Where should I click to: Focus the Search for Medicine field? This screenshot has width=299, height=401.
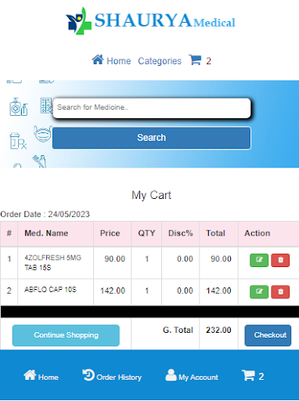pos(152,107)
